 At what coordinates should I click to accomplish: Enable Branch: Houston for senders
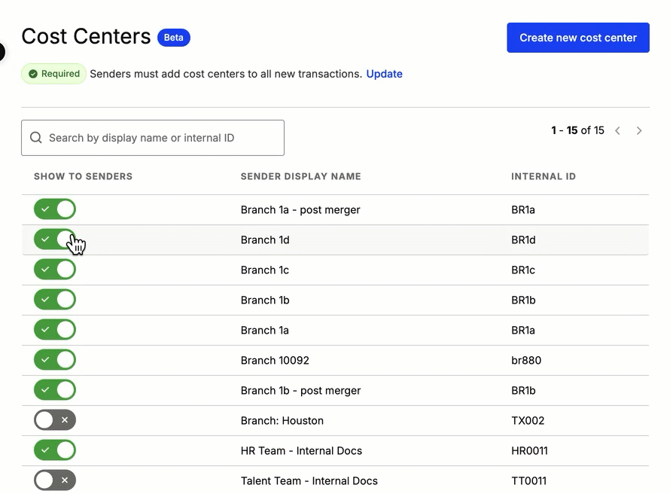55,420
